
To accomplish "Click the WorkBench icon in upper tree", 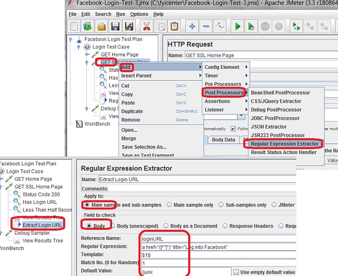I will (79, 124).
